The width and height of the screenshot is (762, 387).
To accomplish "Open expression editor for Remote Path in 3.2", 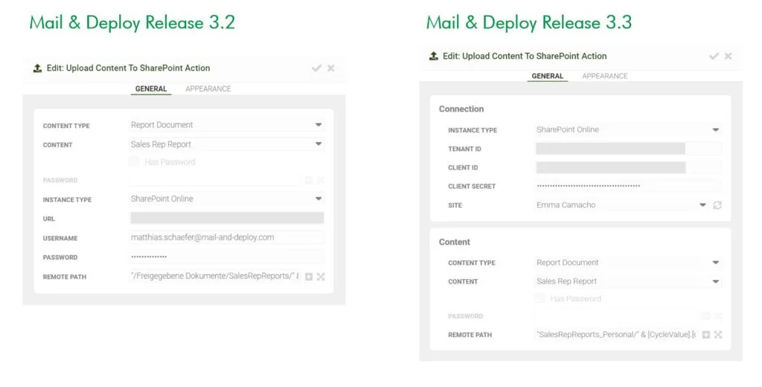I will [x=309, y=277].
